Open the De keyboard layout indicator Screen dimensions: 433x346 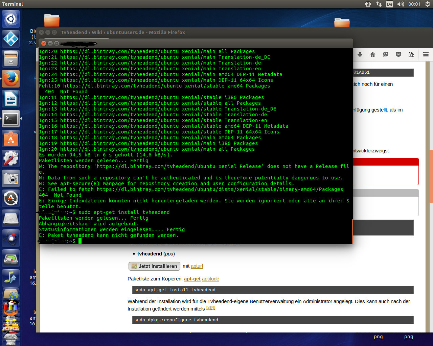tap(390, 4)
